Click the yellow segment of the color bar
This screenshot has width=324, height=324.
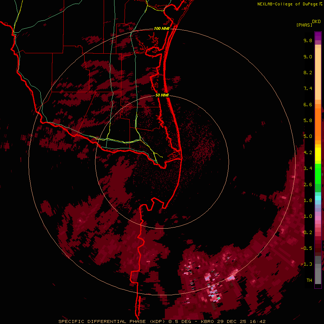[318, 154]
